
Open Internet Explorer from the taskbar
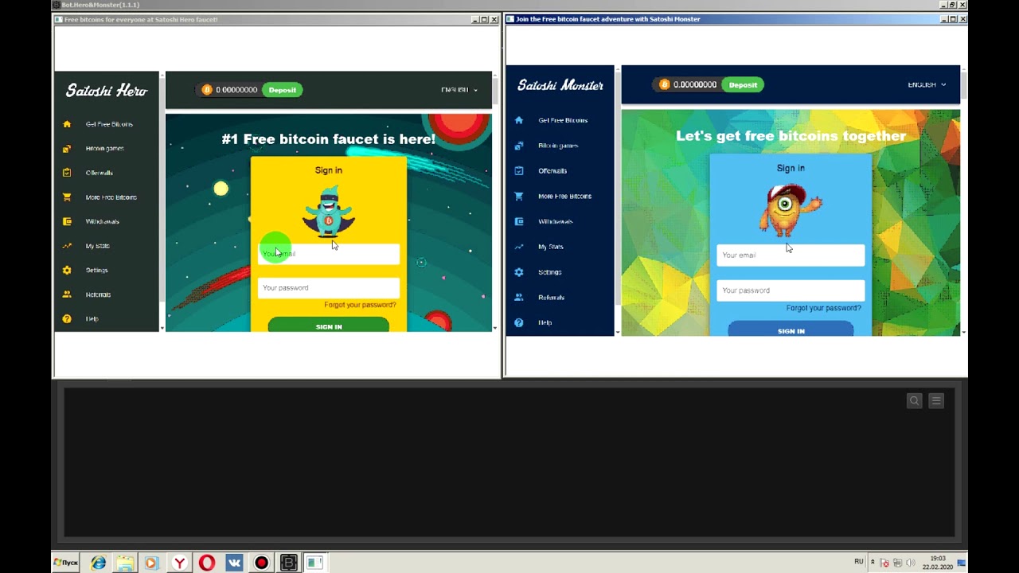click(x=99, y=563)
